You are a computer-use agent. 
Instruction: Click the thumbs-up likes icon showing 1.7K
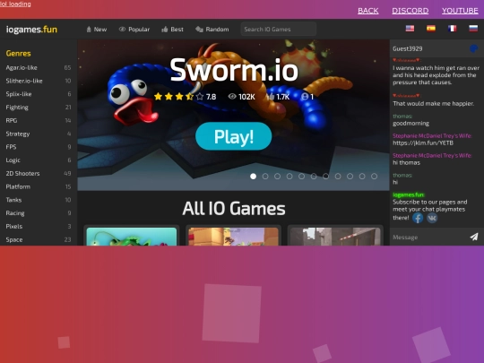click(271, 97)
